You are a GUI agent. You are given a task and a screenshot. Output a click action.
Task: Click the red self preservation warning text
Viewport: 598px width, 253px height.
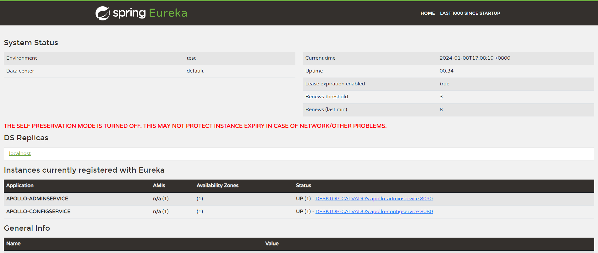pyautogui.click(x=195, y=126)
